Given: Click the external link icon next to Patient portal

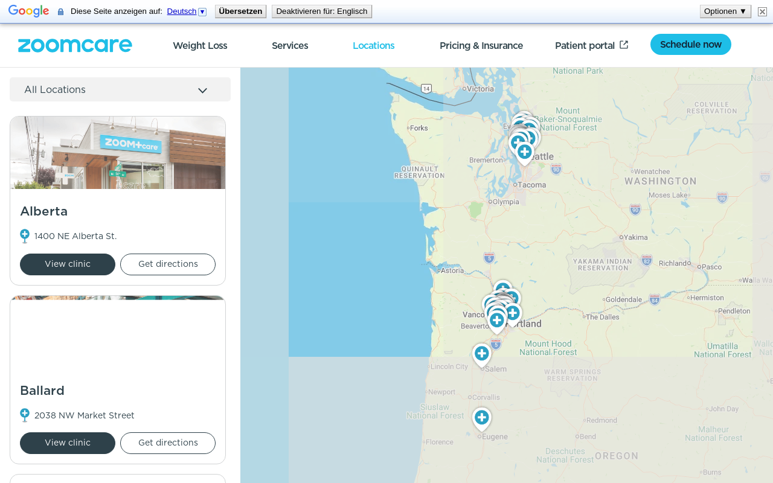Looking at the screenshot, I should 624,45.
